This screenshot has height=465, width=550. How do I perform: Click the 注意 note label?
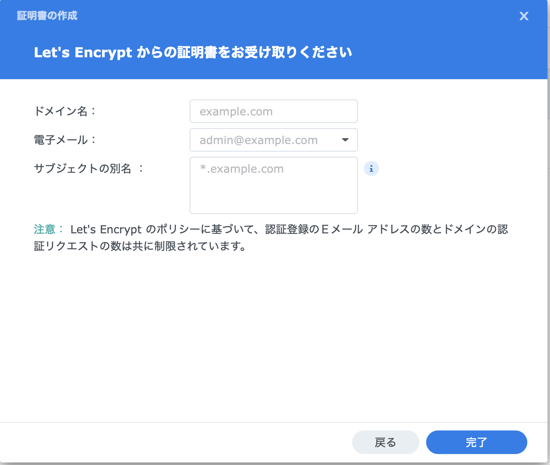[44, 230]
